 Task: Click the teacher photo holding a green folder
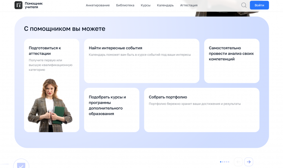pyautogui.click(x=50, y=105)
